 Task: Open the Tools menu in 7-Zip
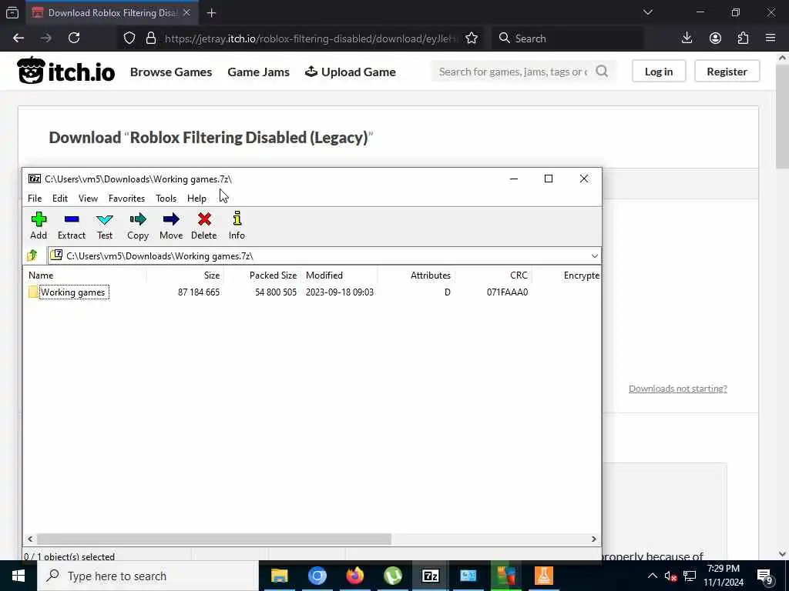tap(166, 199)
